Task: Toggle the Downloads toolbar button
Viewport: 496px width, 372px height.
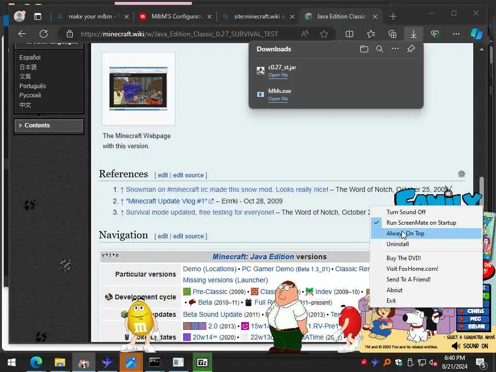Action: pos(414,34)
